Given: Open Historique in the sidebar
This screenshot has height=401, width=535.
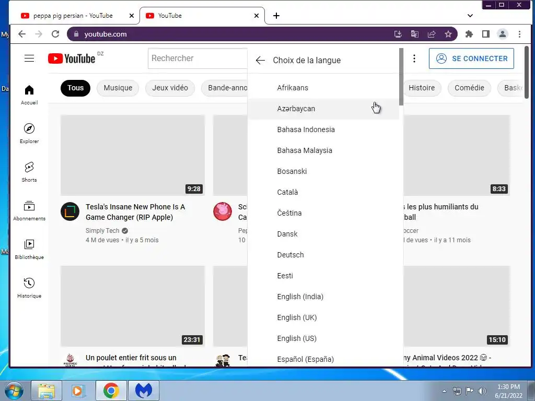Looking at the screenshot, I should point(29,288).
